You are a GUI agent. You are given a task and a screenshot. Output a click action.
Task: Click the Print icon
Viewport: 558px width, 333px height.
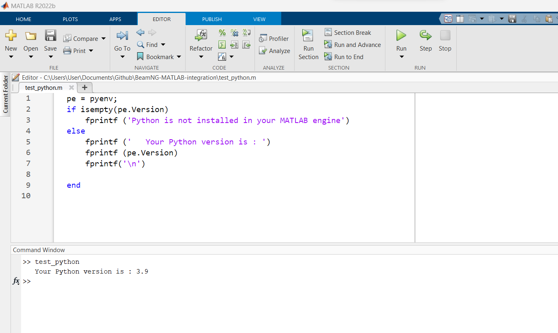(x=67, y=51)
